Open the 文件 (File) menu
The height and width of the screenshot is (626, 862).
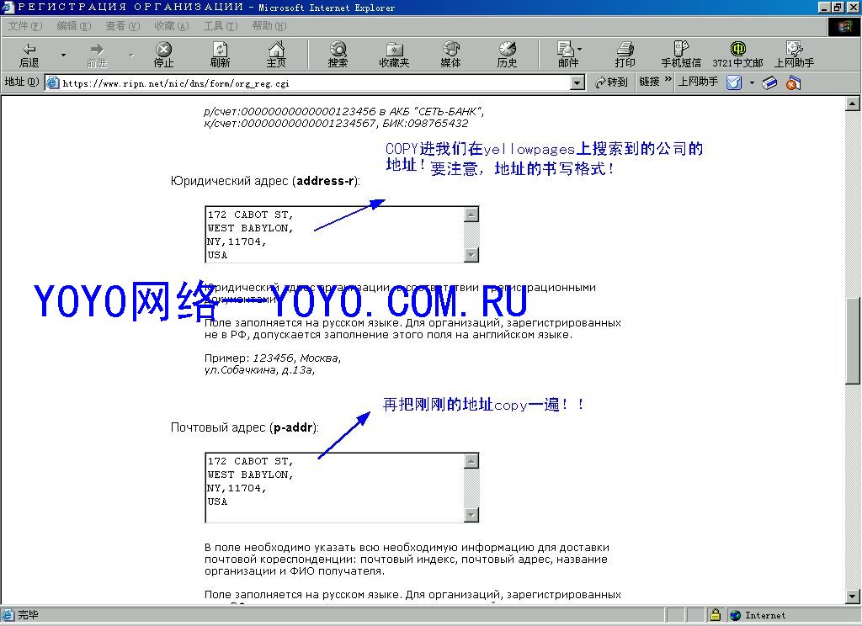pyautogui.click(x=24, y=26)
